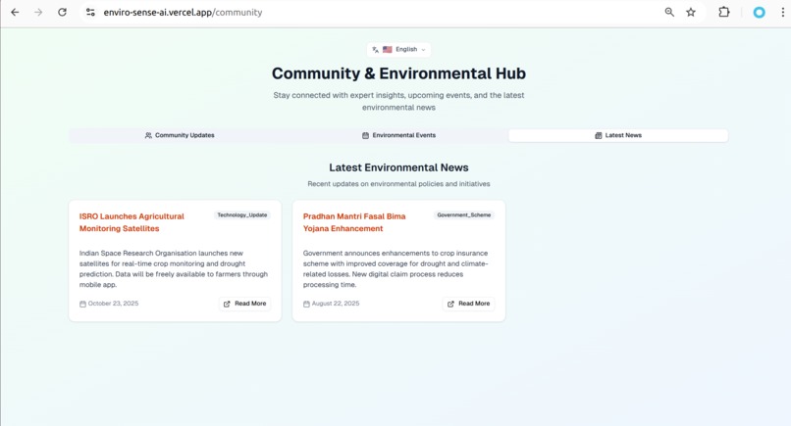Open the browser profile avatar icon
Viewport: 791px width, 426px height.
pos(759,13)
